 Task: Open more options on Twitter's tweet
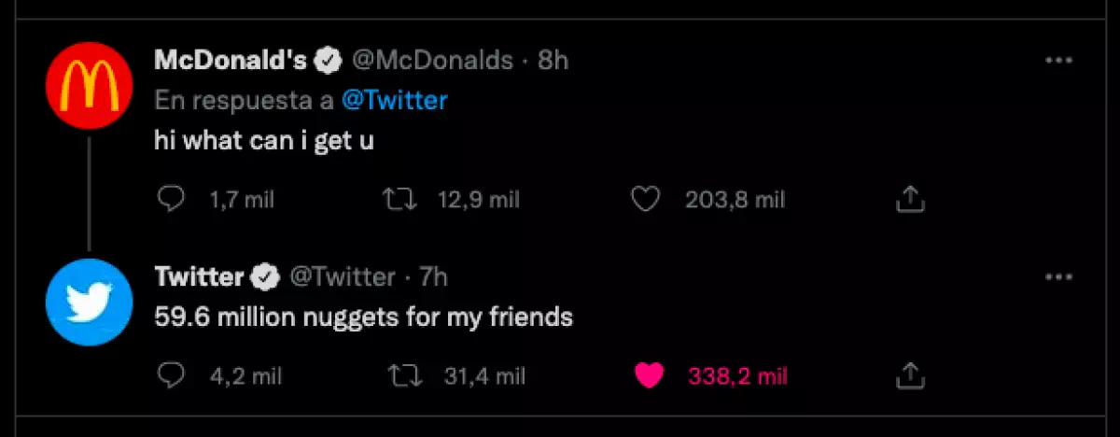tap(1058, 277)
